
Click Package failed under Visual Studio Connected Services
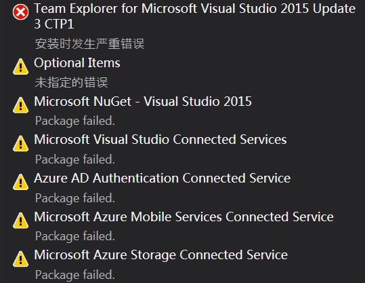click(x=75, y=159)
